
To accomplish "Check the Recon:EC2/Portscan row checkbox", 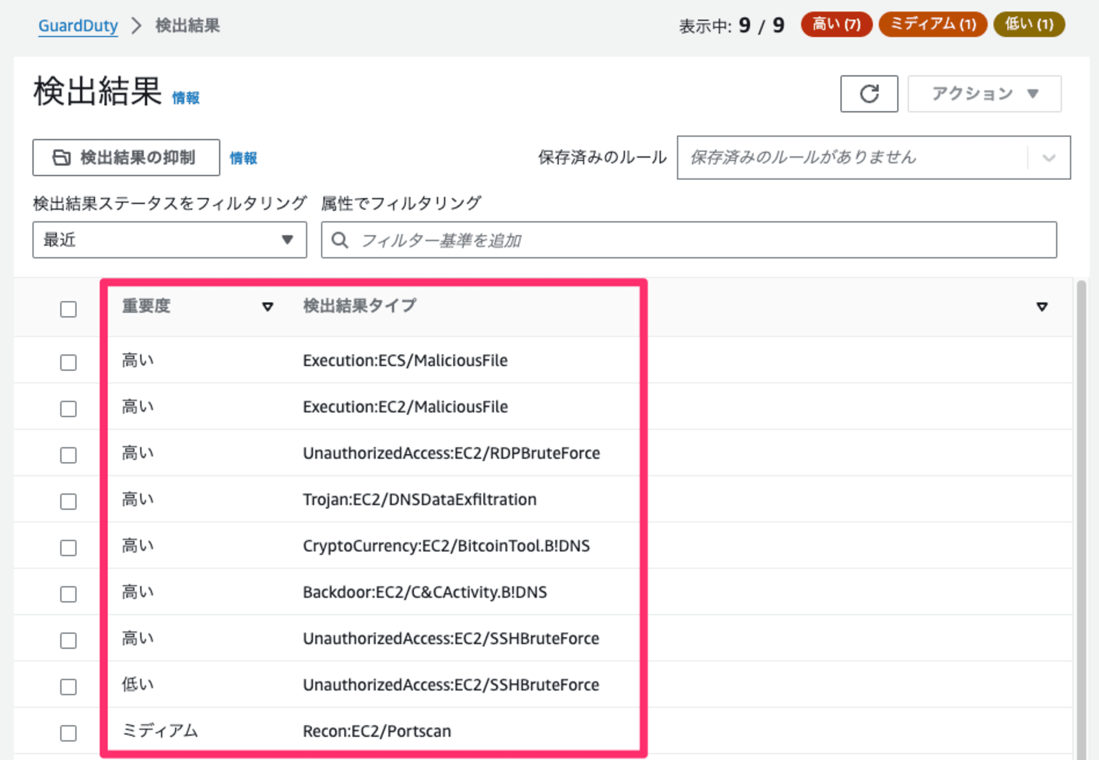I will [x=68, y=733].
